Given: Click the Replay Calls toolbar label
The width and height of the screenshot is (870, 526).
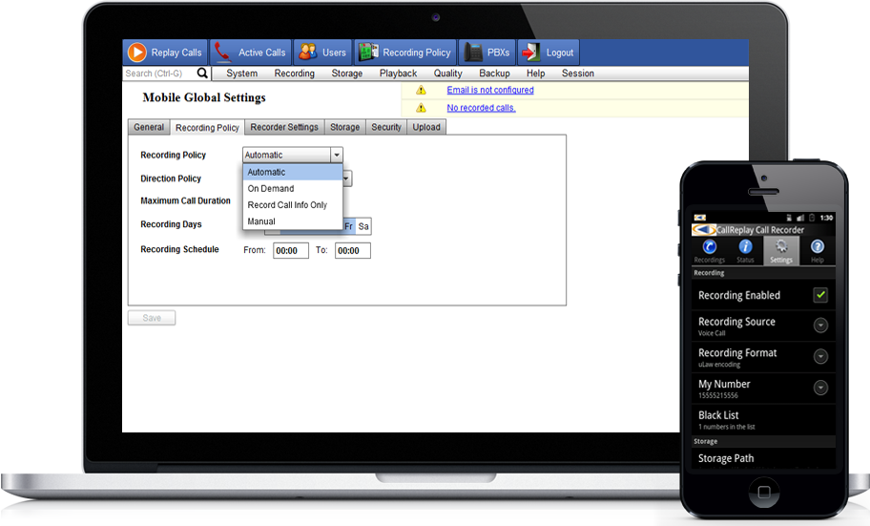Looking at the screenshot, I should pos(176,53).
